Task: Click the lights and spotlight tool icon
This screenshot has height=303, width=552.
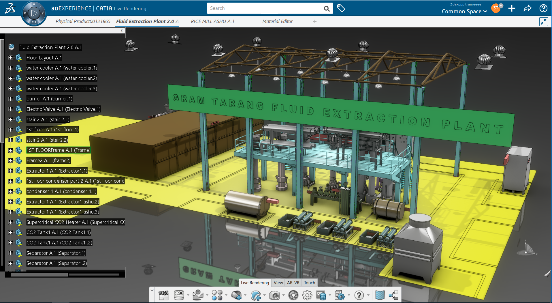Action: [x=198, y=295]
